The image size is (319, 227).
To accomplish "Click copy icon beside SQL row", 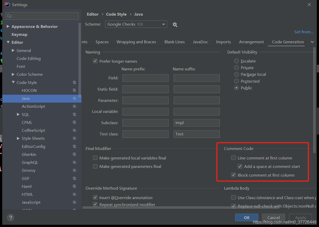I will pos(74,114).
